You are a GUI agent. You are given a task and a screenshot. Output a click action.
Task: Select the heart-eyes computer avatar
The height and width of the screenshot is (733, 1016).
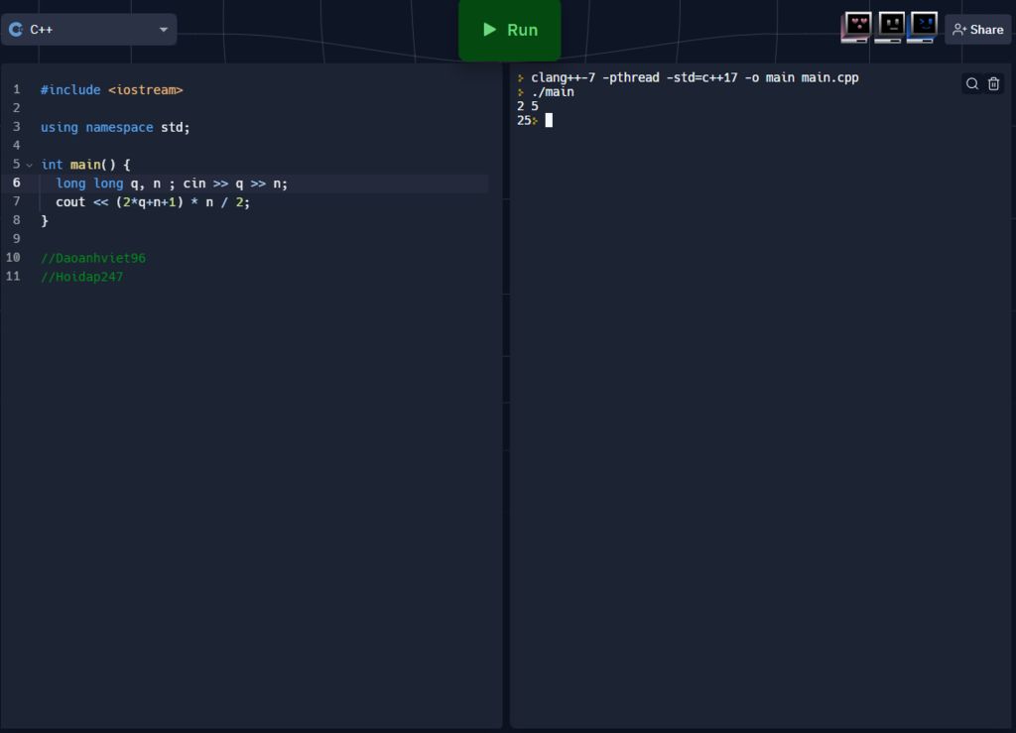click(x=856, y=27)
